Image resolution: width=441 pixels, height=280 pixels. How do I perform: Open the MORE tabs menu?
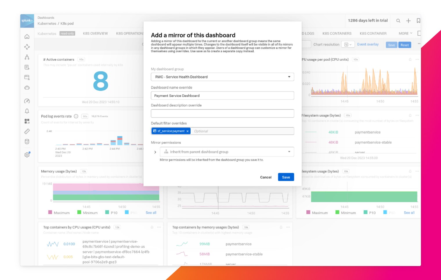pyautogui.click(x=405, y=34)
